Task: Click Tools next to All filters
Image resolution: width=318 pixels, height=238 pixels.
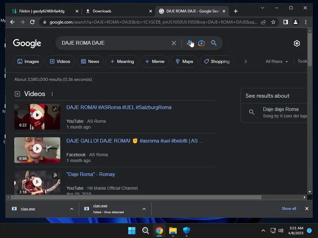Action: [x=302, y=61]
